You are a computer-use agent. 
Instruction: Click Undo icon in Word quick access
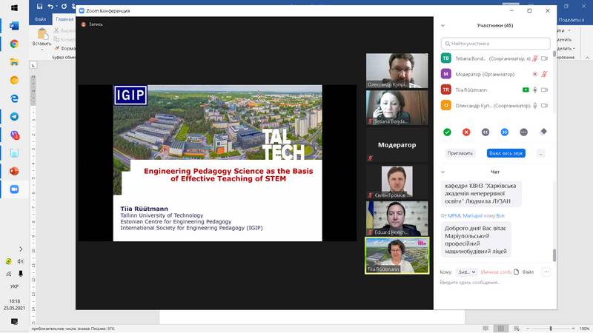point(50,6)
